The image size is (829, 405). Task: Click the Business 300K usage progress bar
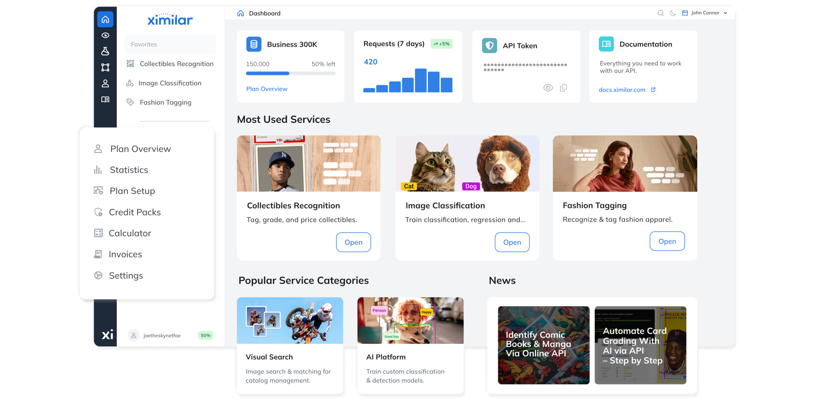(290, 74)
